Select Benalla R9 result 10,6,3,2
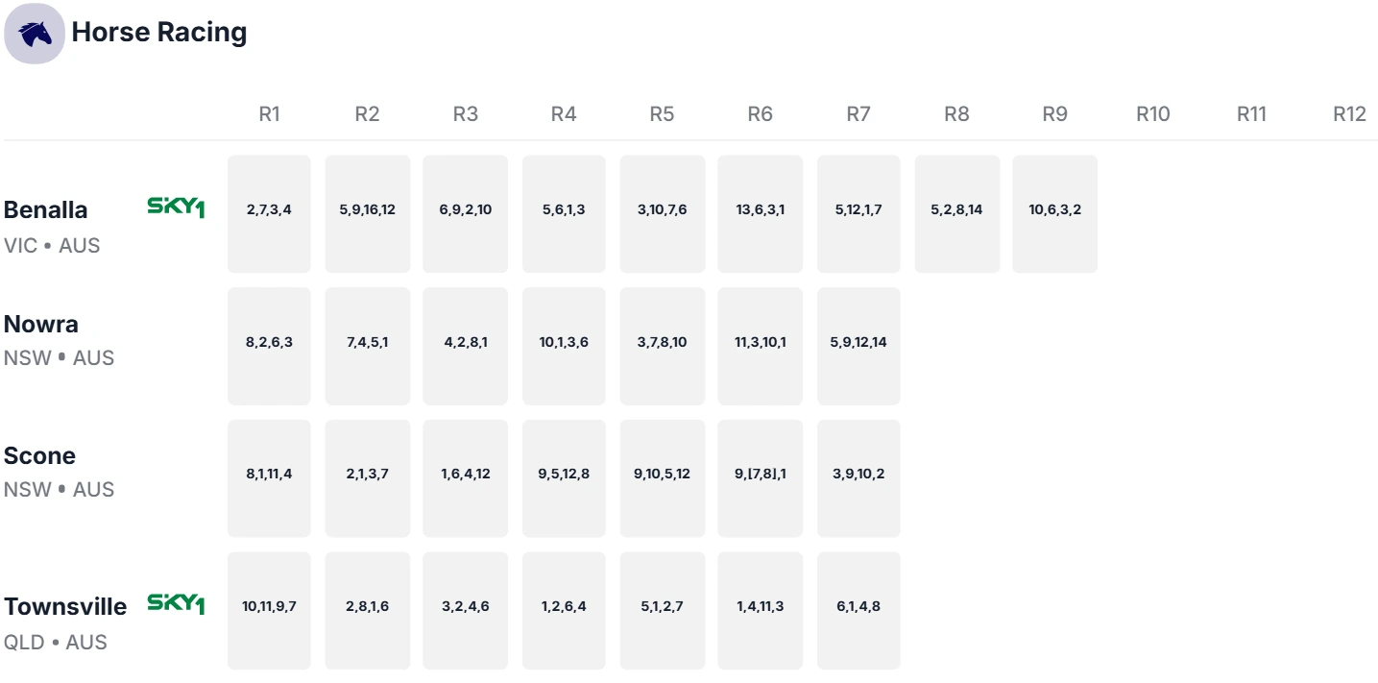 click(1054, 214)
